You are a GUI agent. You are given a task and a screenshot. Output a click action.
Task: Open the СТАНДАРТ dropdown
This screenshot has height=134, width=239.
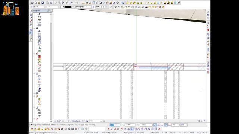pyautogui.click(x=90, y=7)
